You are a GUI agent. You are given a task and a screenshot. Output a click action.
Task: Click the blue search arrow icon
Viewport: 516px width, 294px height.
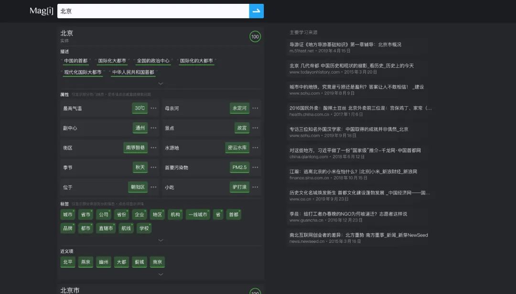256,11
